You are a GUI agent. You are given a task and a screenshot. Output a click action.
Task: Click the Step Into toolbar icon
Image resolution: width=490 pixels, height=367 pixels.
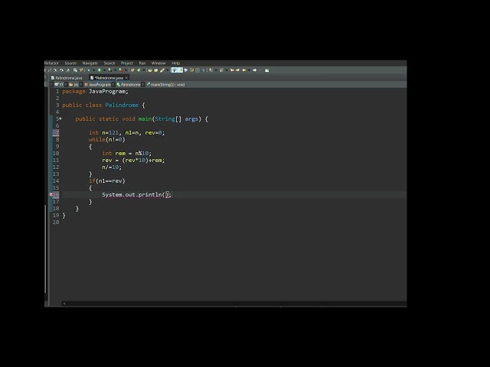click(55, 70)
